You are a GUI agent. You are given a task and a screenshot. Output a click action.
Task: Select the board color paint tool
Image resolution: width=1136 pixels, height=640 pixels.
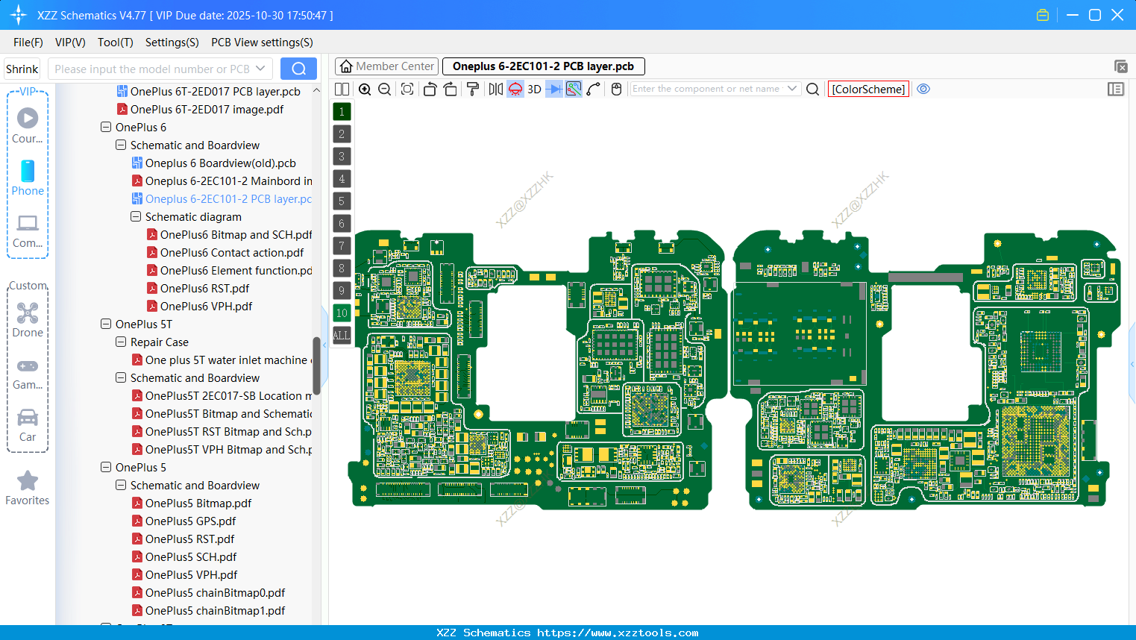pos(471,89)
